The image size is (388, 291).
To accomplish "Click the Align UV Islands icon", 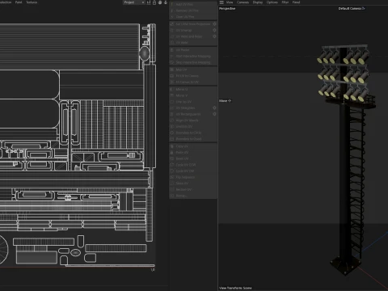I will pos(172,120).
